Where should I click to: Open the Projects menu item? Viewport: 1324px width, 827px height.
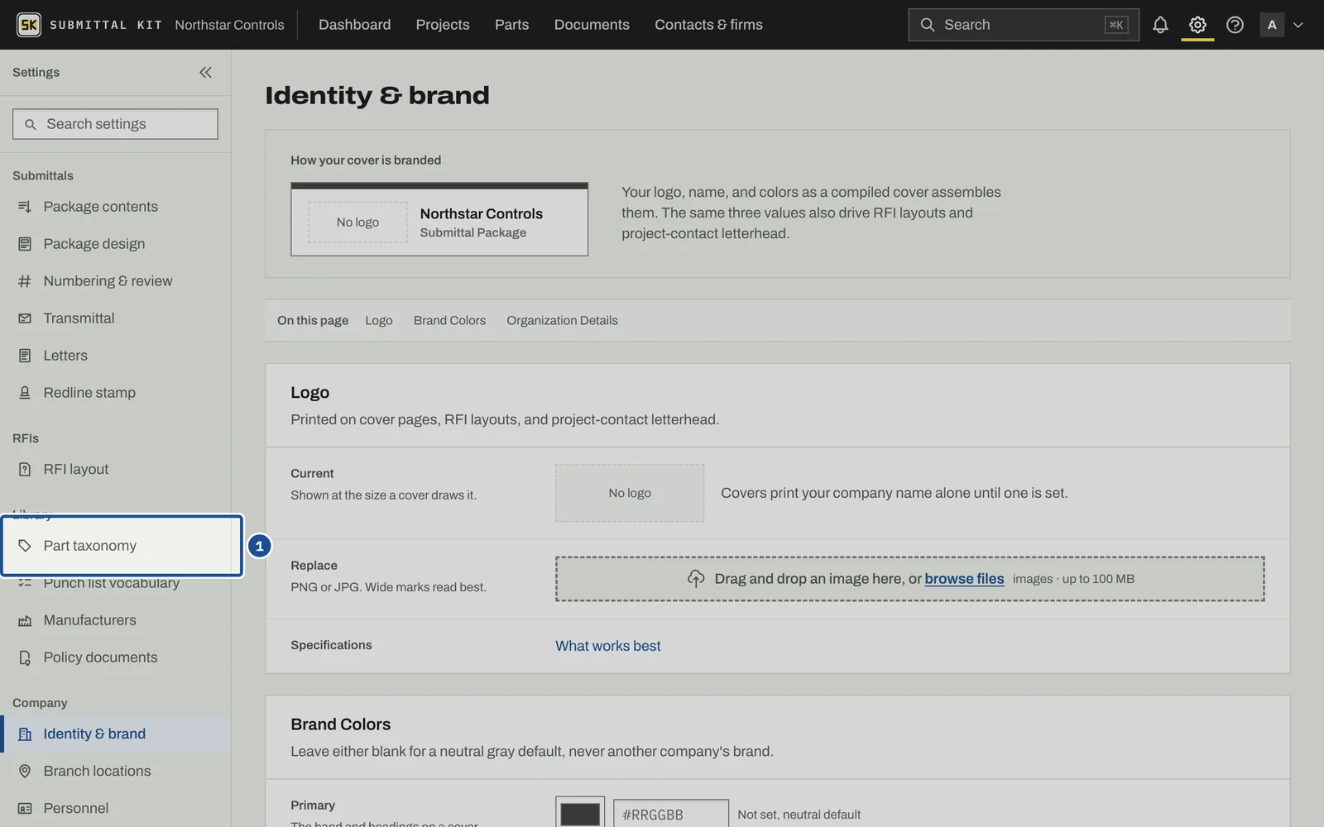(443, 25)
